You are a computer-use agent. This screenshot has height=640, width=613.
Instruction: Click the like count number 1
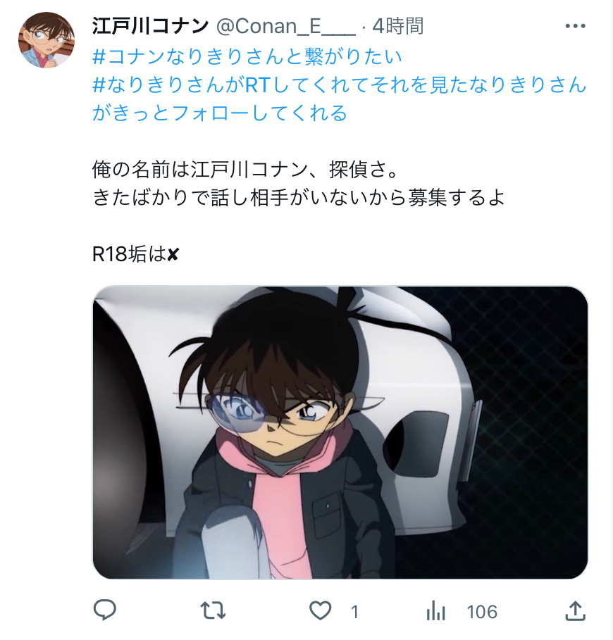pos(354,612)
